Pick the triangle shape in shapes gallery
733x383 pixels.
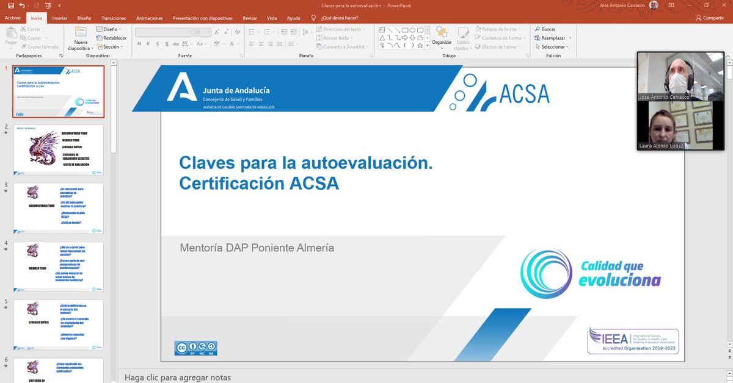pos(382,38)
